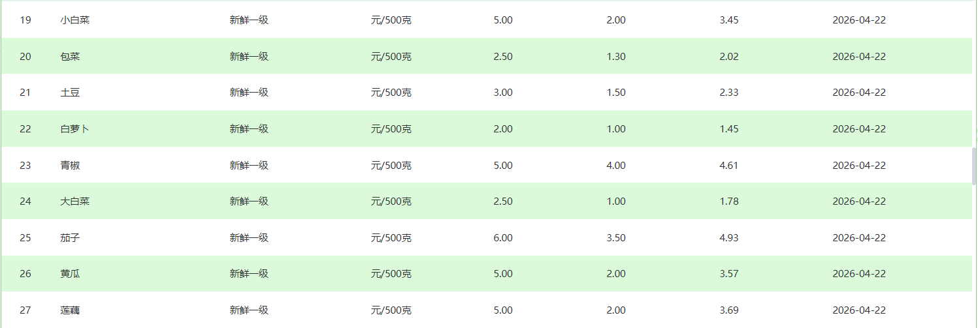Click the 1.30 lowest price for 包菜
Screen dimensions: 978x328
616,57
